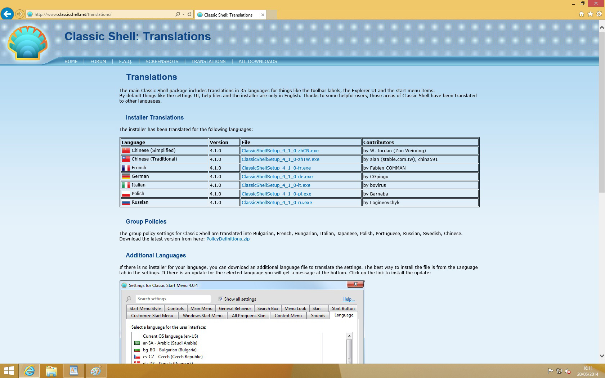
Task: Click the Search Box tab
Action: click(x=268, y=309)
